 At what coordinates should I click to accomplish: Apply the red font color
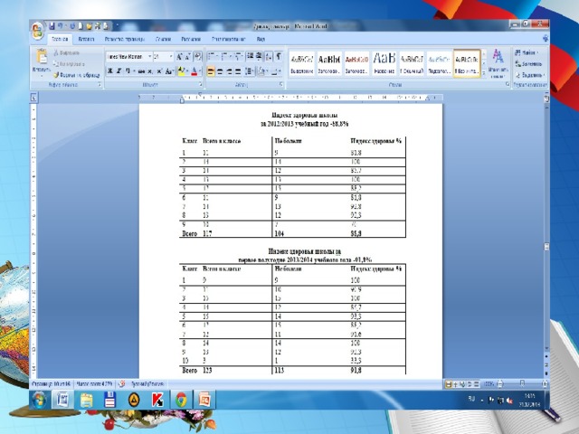click(x=195, y=71)
